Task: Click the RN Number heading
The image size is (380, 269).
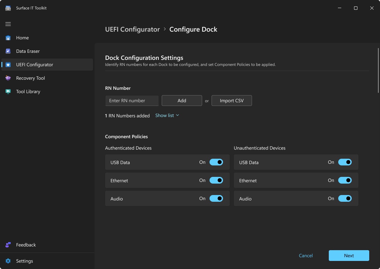Action: 118,88
